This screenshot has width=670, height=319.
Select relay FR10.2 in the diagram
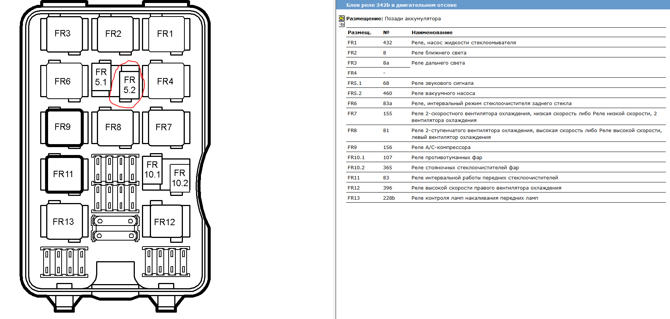180,178
